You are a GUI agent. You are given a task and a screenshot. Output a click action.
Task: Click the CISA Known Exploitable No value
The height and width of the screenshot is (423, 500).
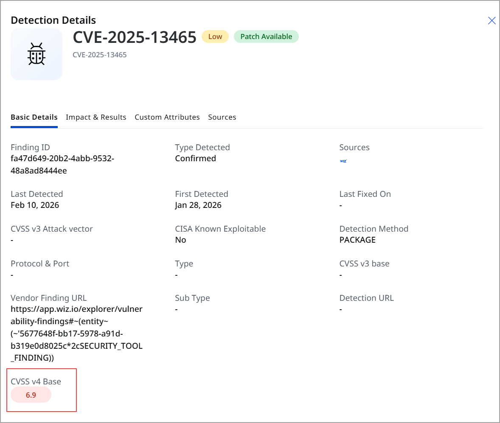tap(180, 240)
